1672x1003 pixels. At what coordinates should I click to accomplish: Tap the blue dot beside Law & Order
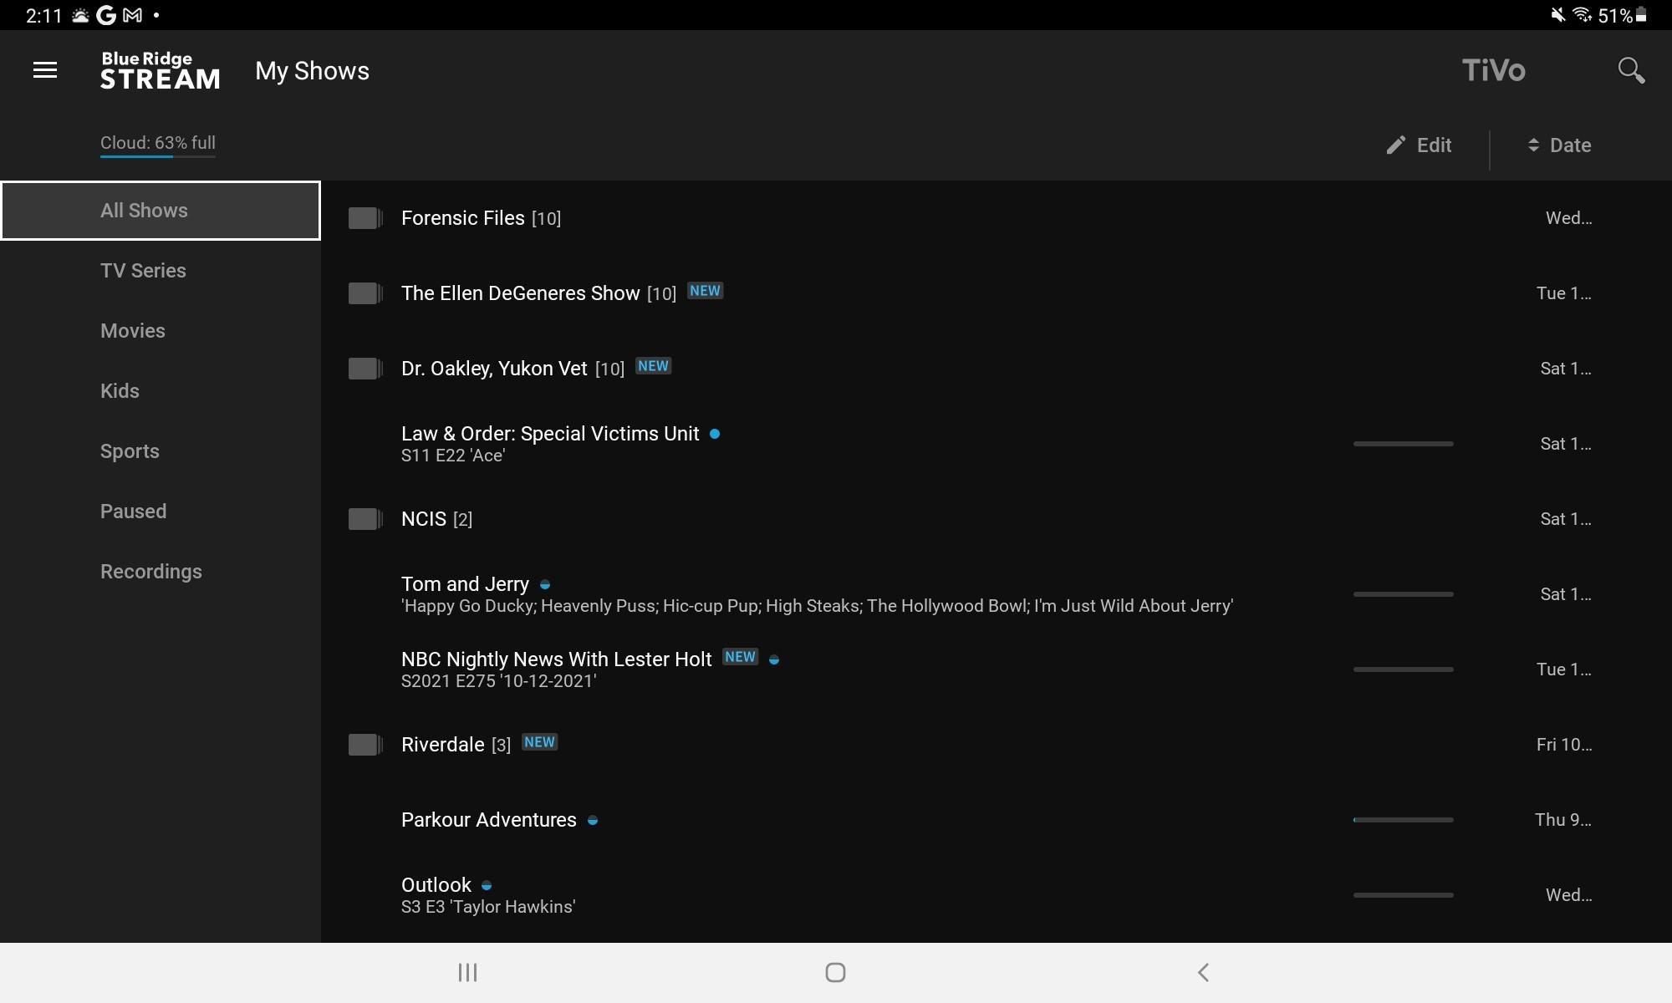coord(715,434)
